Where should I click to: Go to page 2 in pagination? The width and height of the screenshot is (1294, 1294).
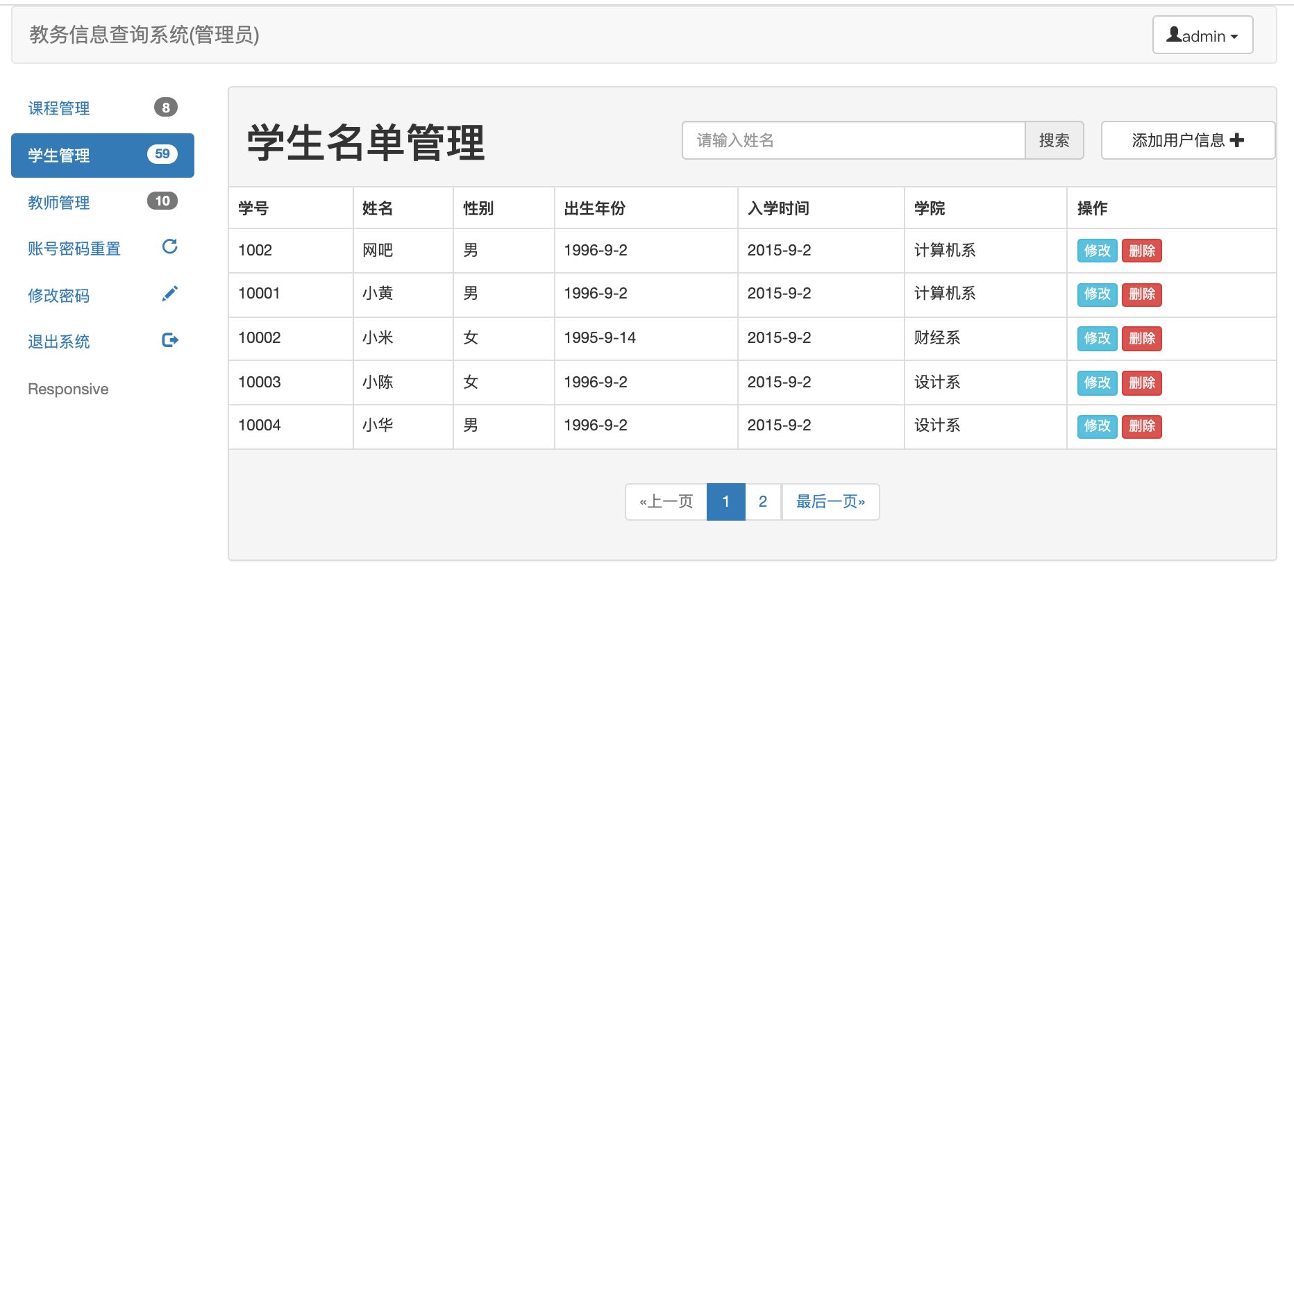[x=763, y=501]
